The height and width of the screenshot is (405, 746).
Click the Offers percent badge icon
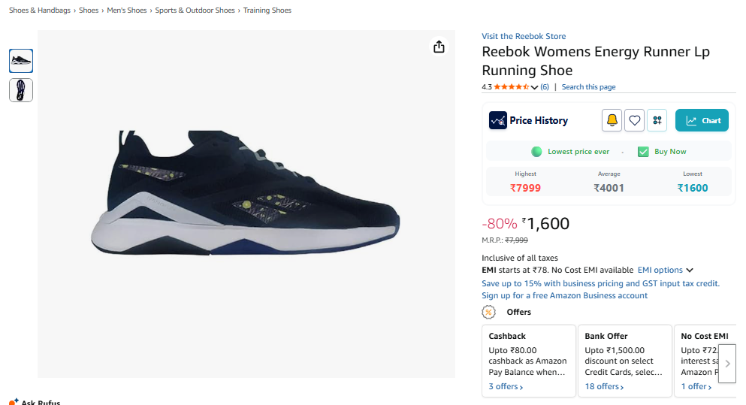[488, 312]
